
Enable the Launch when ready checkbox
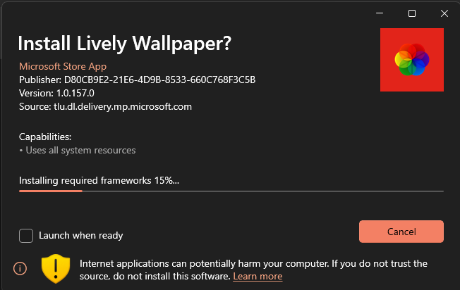pos(26,236)
